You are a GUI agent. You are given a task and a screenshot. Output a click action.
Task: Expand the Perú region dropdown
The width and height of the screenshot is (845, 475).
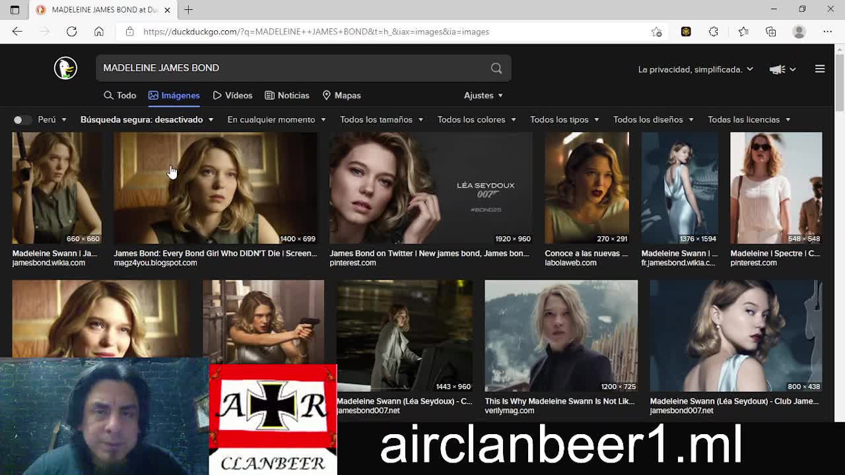(x=52, y=119)
